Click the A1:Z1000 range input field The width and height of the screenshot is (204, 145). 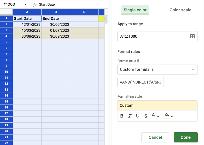pos(157,36)
